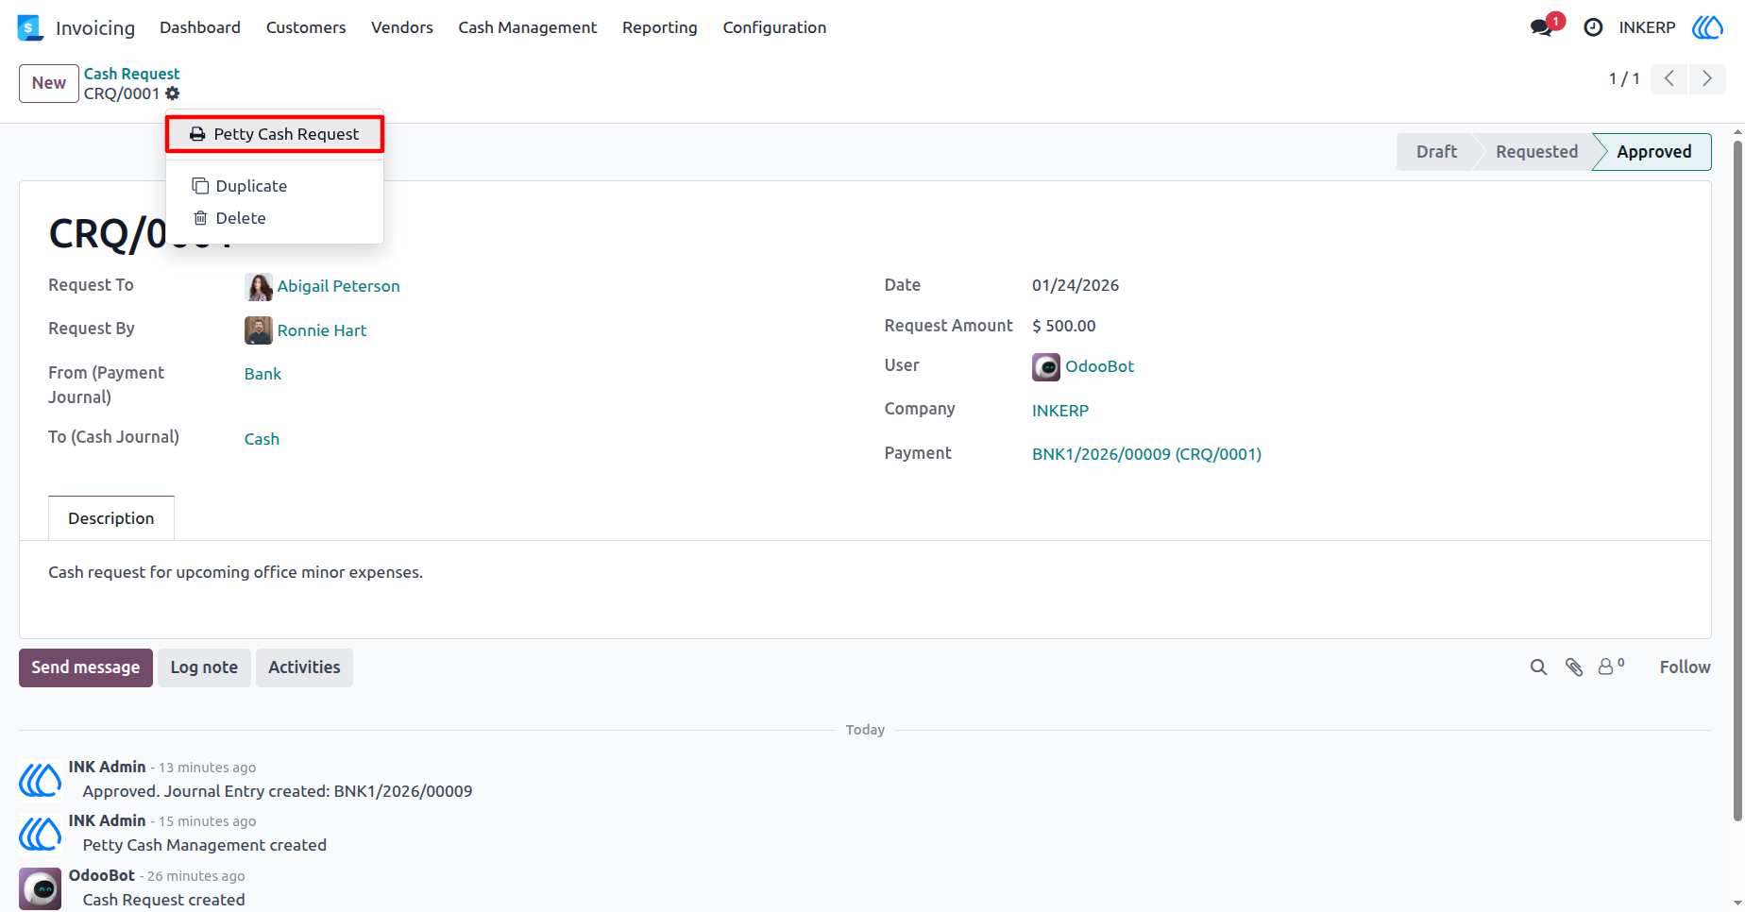Click Abigail Peterson's avatar
1745x912 pixels.
click(x=259, y=286)
